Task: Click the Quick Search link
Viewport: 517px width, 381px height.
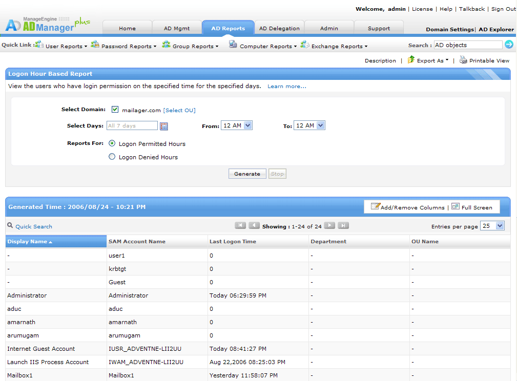Action: (x=34, y=226)
